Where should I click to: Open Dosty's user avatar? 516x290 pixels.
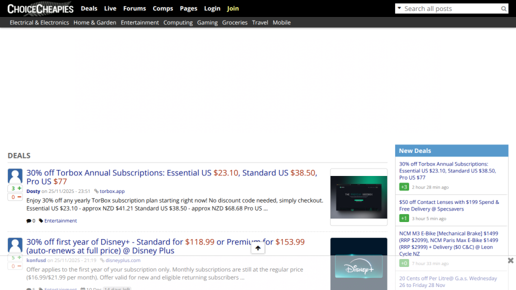point(15,176)
